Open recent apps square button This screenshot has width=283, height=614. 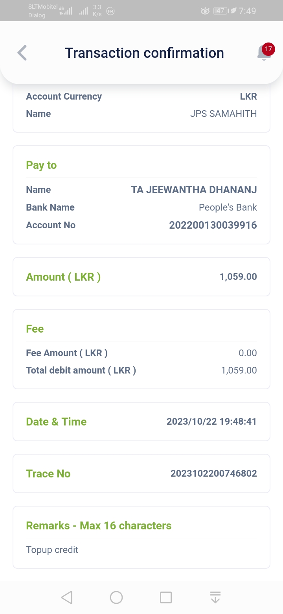pos(166,597)
